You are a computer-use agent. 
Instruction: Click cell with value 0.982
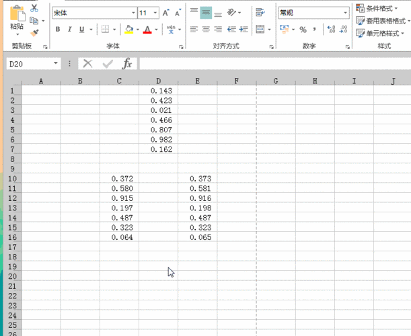pos(158,140)
